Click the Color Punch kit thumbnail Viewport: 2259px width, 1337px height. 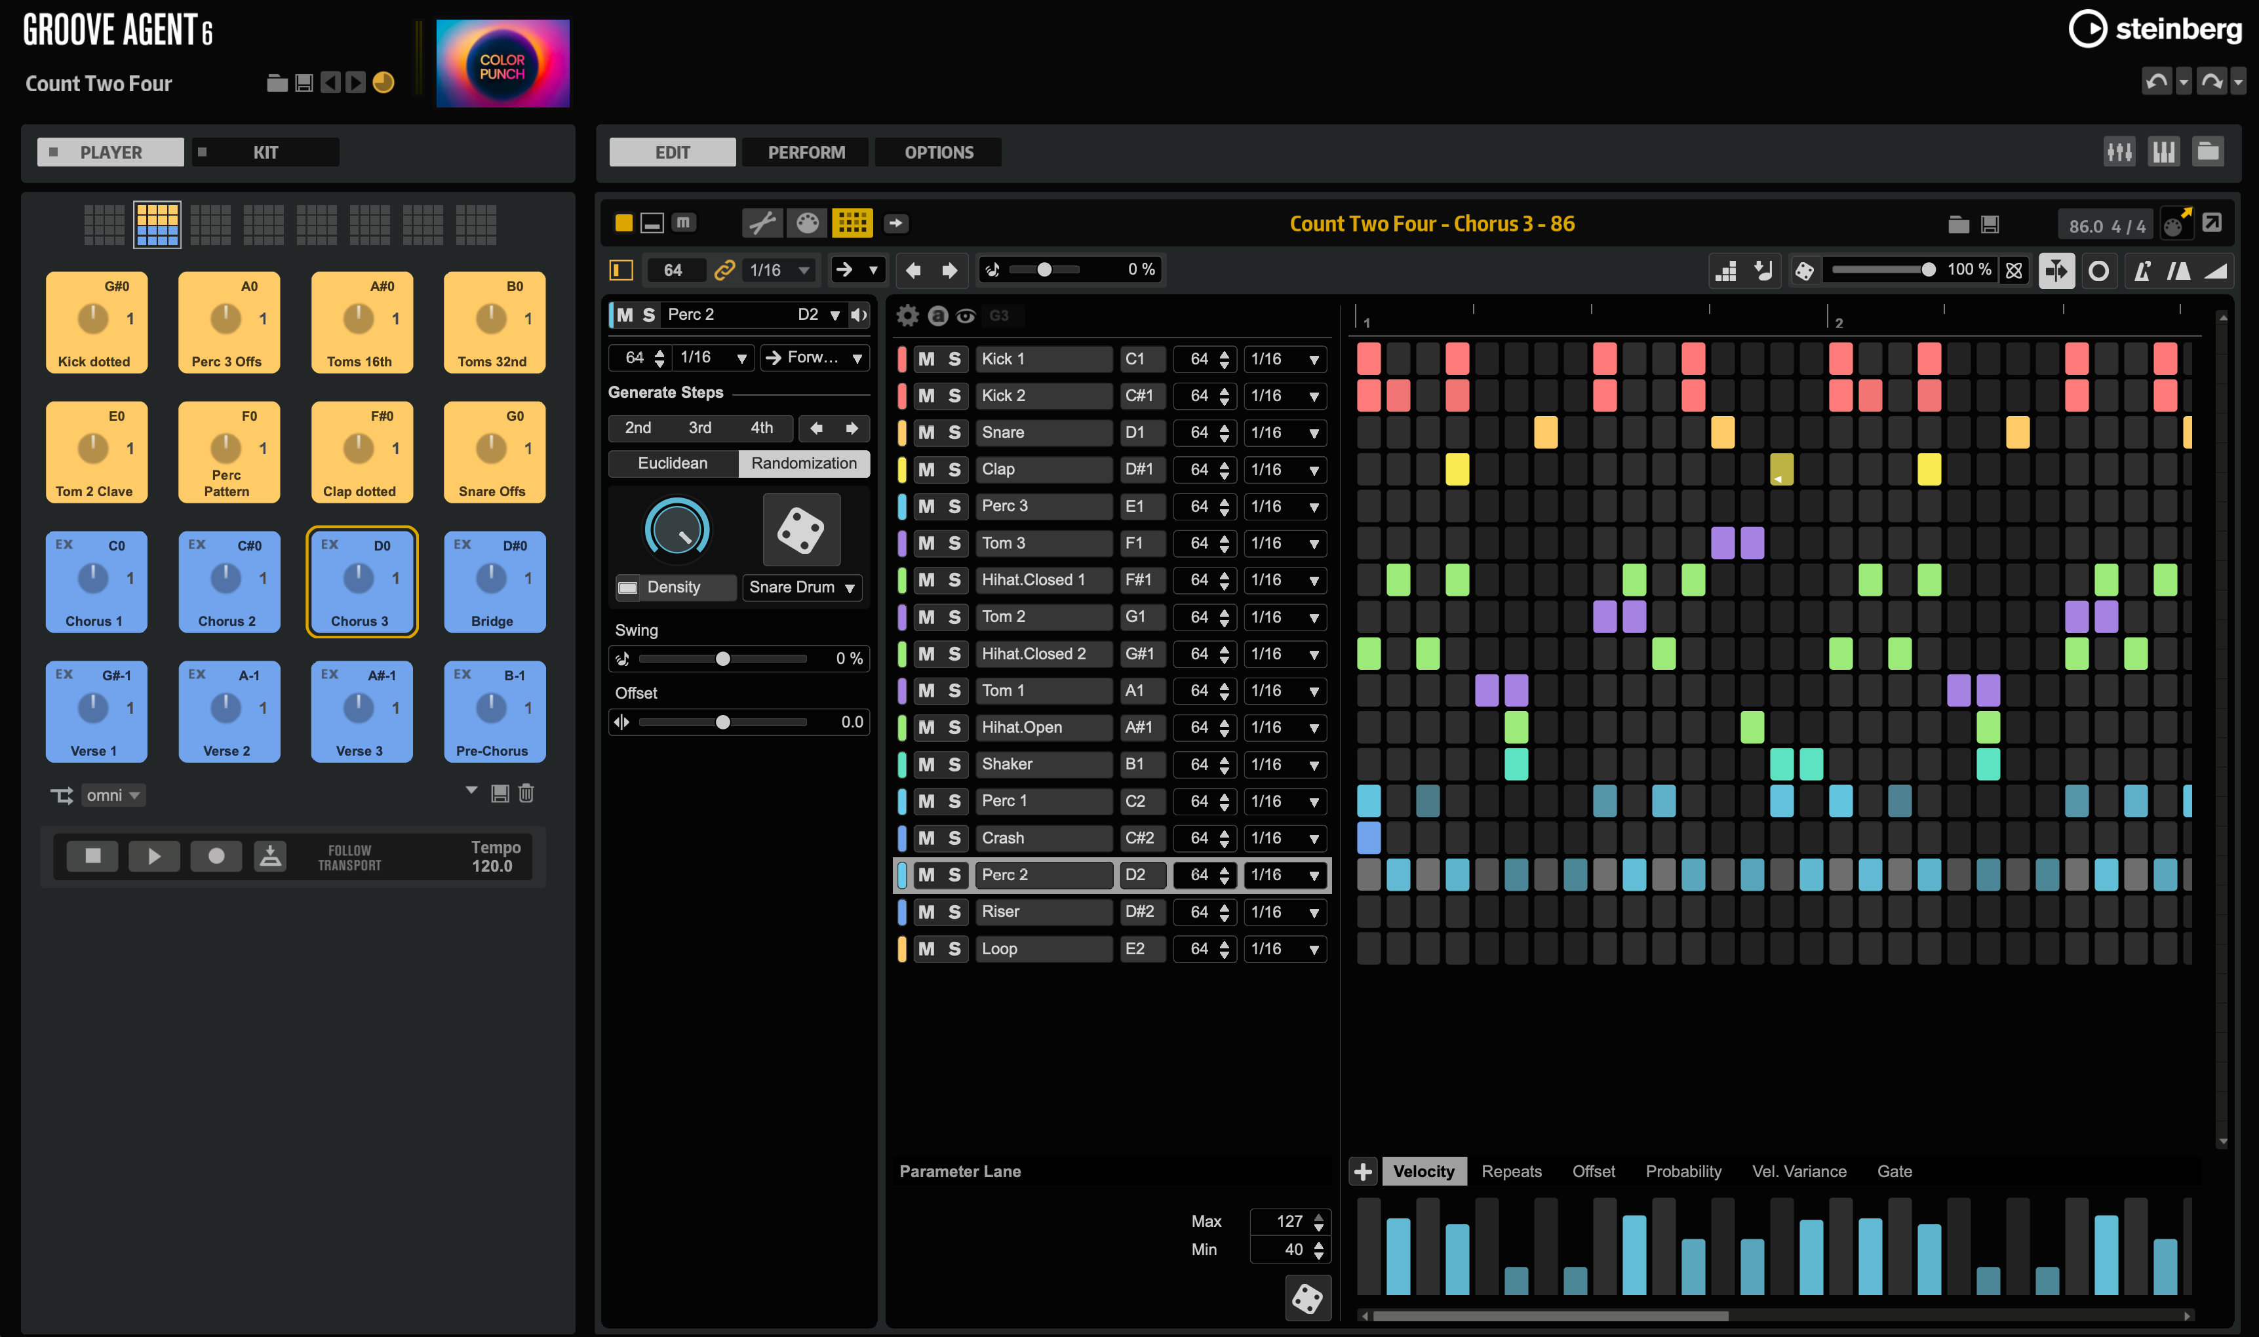click(502, 64)
